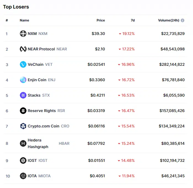Sort by the Volume(24h) column header
This screenshot has width=193, height=188.
tap(168, 20)
